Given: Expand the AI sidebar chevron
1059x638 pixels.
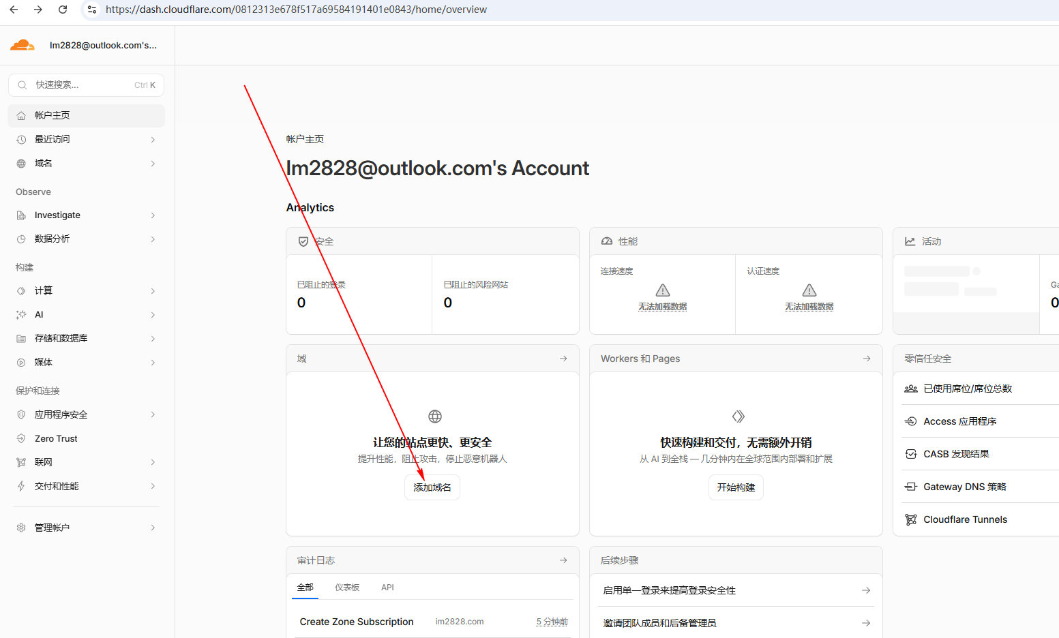Looking at the screenshot, I should [153, 315].
